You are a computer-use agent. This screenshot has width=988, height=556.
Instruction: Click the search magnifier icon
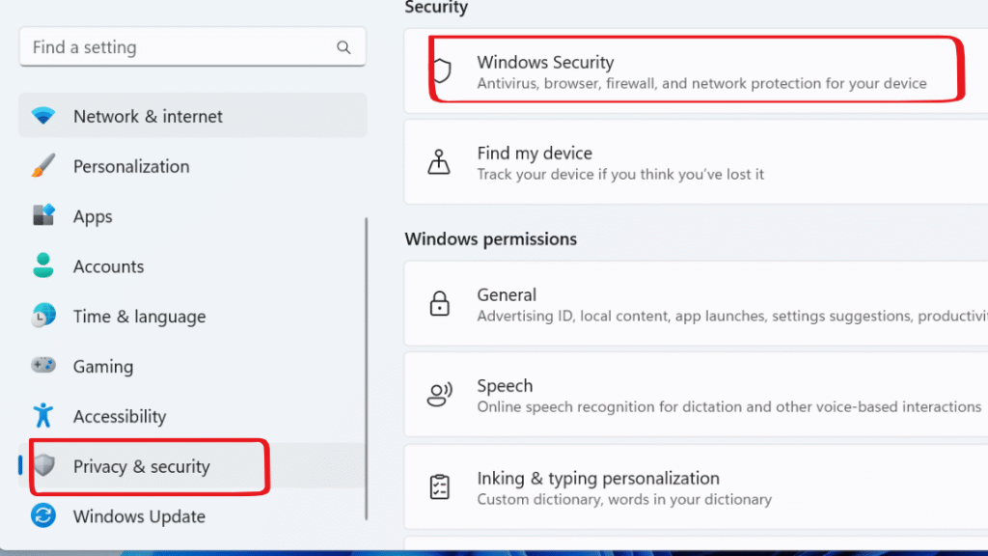coord(343,47)
